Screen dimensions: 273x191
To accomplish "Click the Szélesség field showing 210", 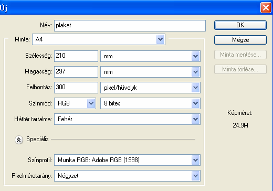I will 76,56.
